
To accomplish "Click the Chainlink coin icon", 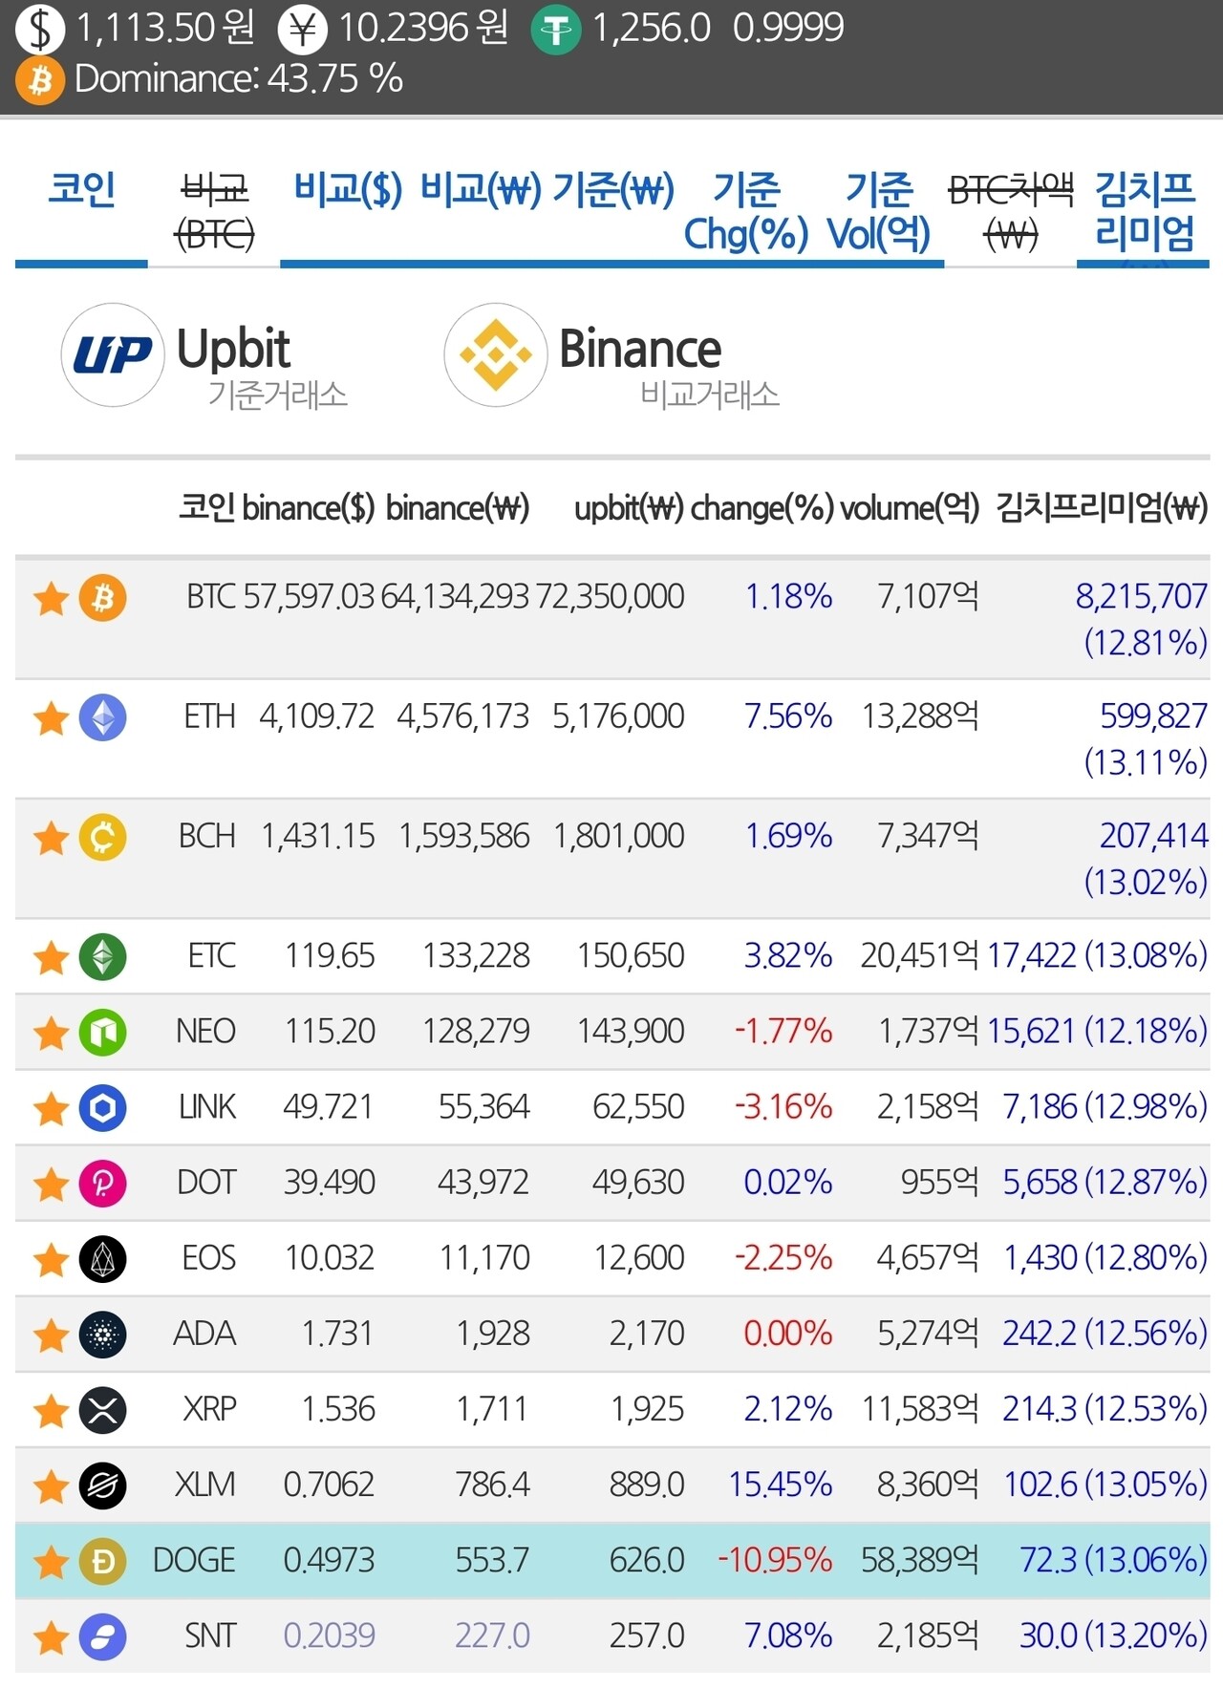I will click(102, 1108).
